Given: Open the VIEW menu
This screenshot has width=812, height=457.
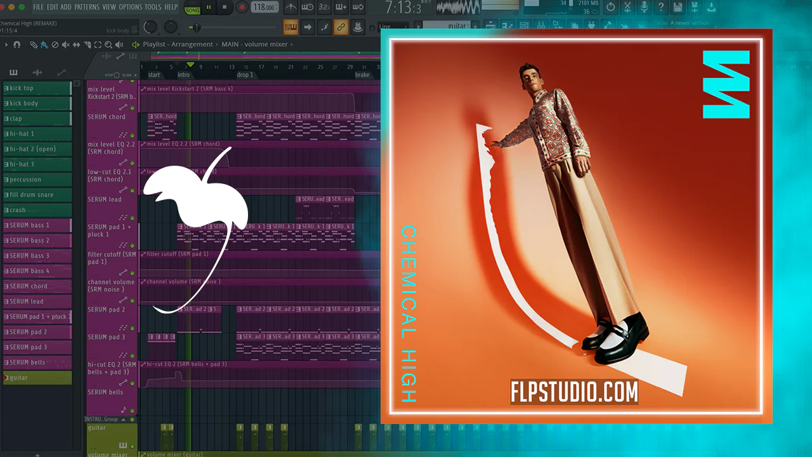Looking at the screenshot, I should [109, 7].
